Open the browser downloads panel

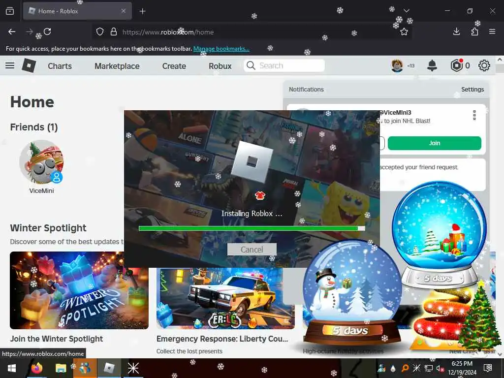tap(456, 31)
